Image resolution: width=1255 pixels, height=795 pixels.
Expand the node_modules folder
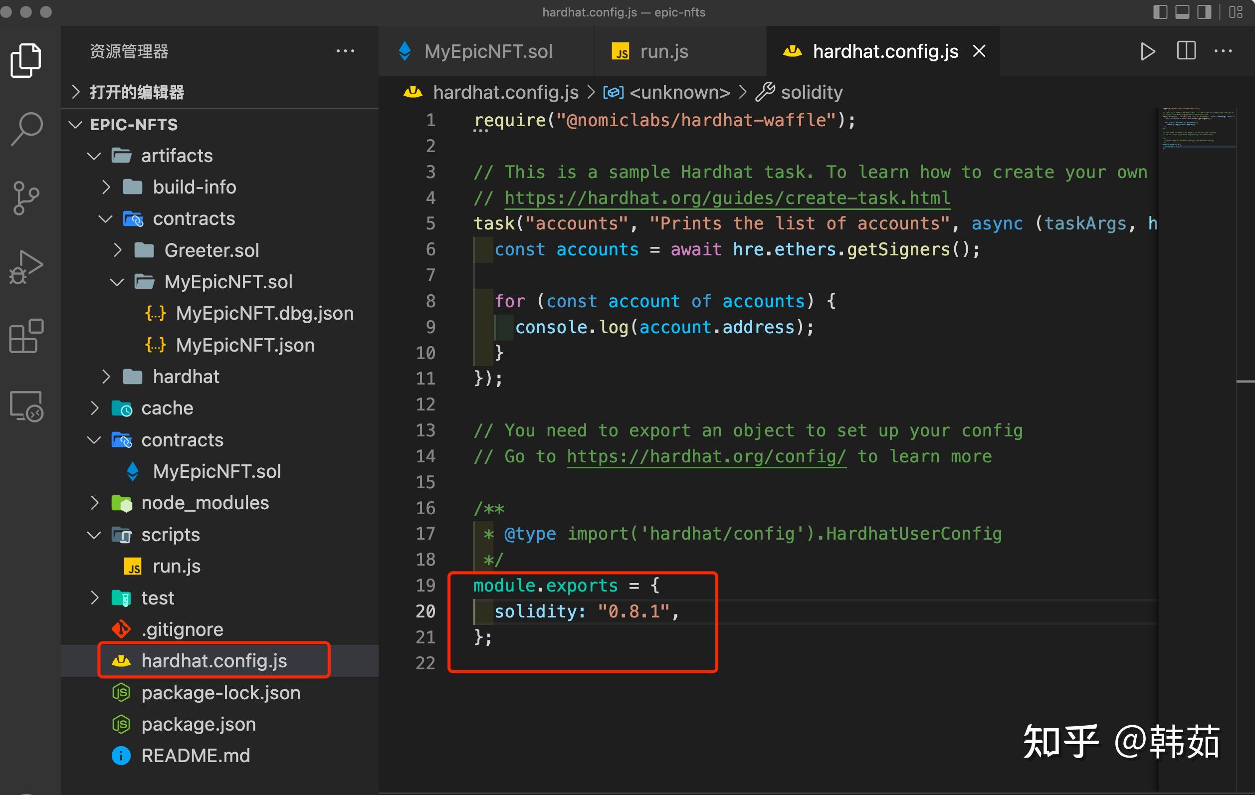[219, 503]
